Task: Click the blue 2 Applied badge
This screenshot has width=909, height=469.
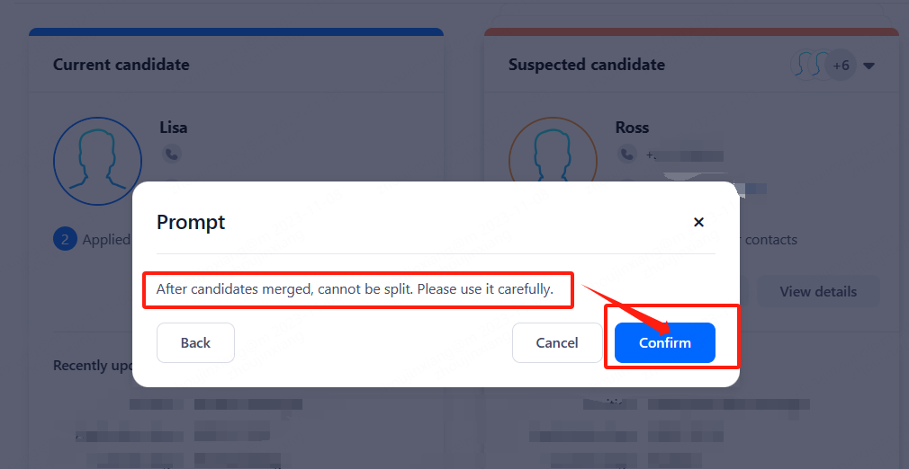Action: (65, 239)
